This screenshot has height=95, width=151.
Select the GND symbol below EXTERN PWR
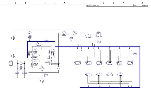[x=99, y=42]
